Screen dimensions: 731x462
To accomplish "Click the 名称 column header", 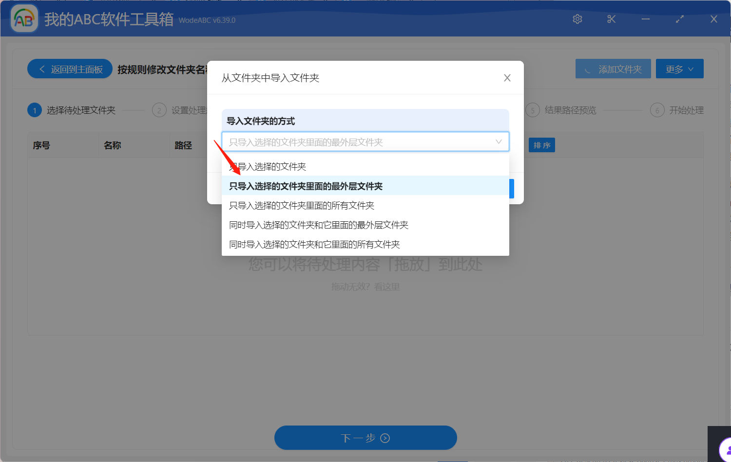I will 113,144.
